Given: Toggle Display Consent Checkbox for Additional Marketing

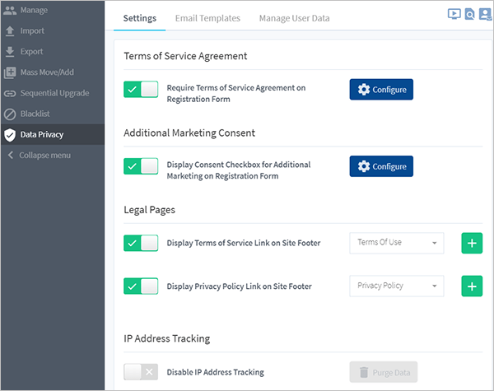Looking at the screenshot, I should [141, 166].
